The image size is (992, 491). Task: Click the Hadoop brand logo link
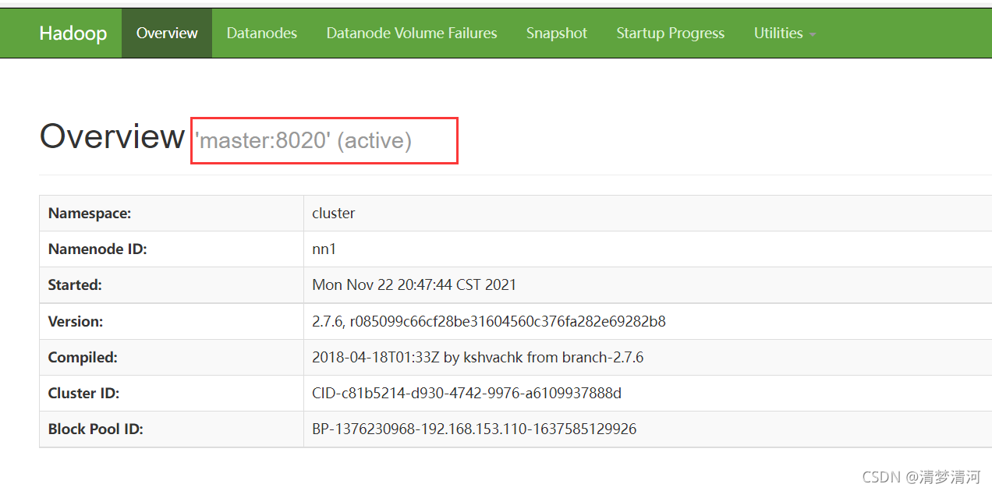73,34
